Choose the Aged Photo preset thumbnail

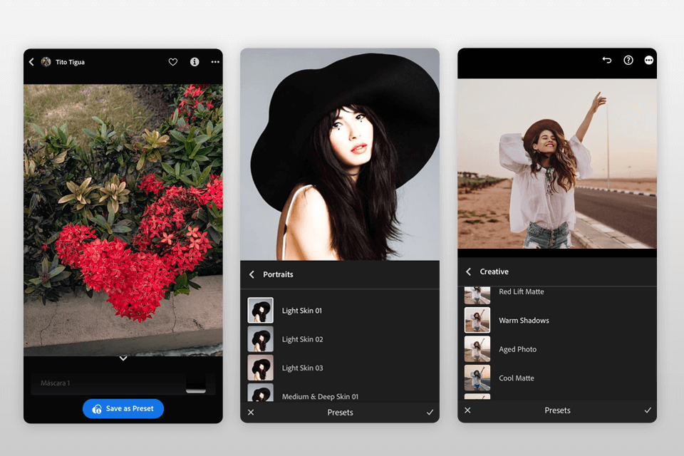pos(477,348)
